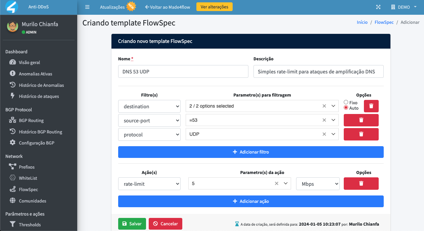Screen dimensions: 424x231
Task: Delete the rate-limit action row
Action: (x=361, y=183)
